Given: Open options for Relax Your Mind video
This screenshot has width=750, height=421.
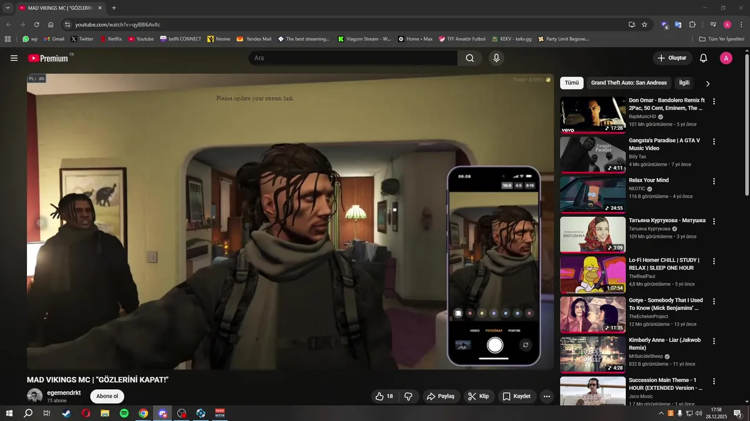Looking at the screenshot, I should point(714,181).
